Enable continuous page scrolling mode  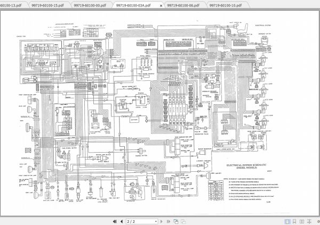pyautogui.click(x=294, y=221)
